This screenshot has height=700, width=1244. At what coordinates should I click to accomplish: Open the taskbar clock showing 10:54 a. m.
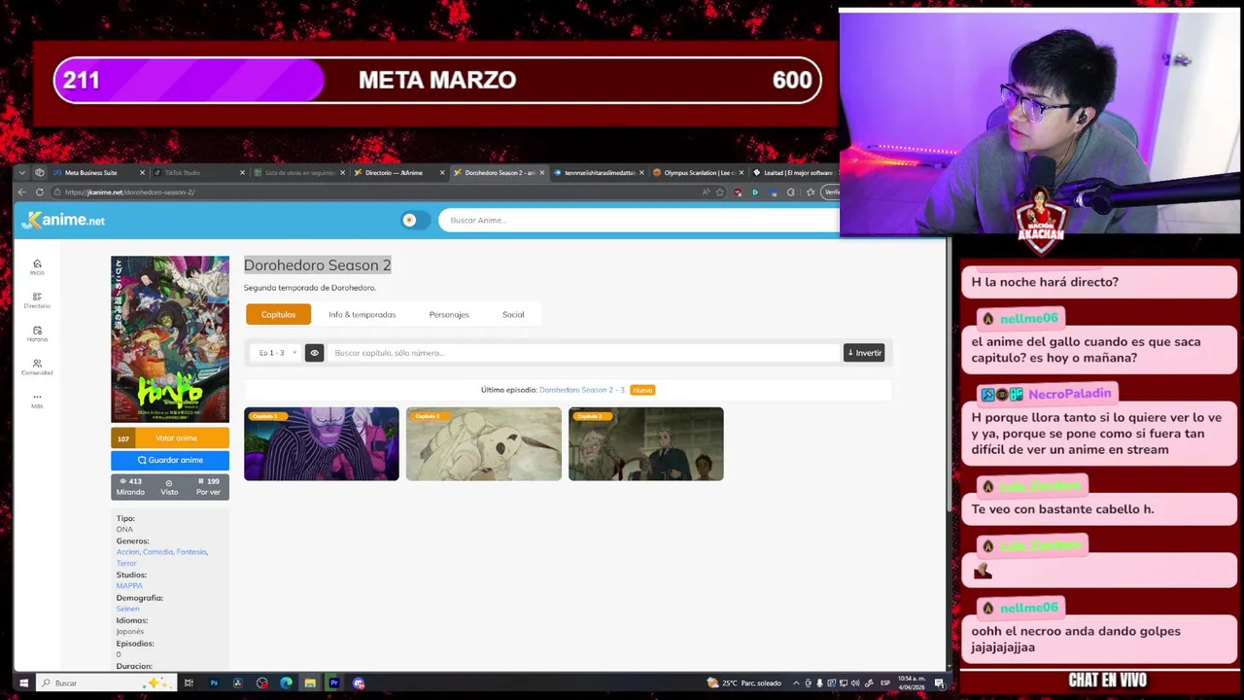click(912, 682)
